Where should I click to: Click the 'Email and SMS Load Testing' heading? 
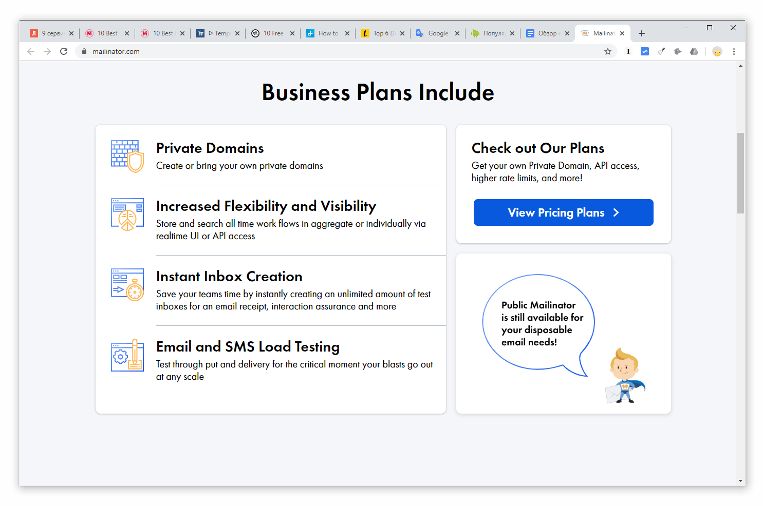(x=248, y=347)
